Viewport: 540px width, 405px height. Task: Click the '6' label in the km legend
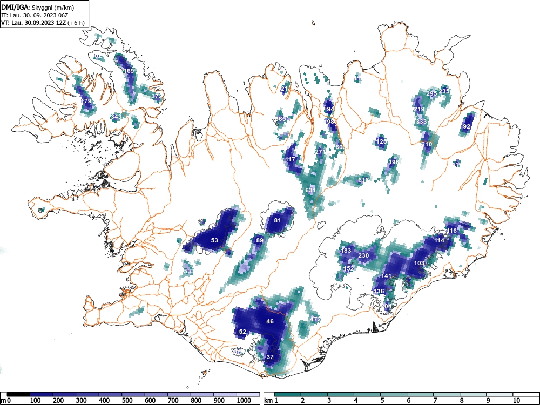tap(409, 401)
